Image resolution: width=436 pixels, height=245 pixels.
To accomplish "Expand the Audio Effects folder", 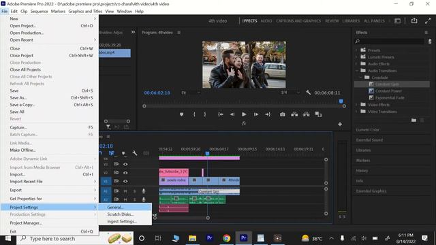I will tap(356, 64).
